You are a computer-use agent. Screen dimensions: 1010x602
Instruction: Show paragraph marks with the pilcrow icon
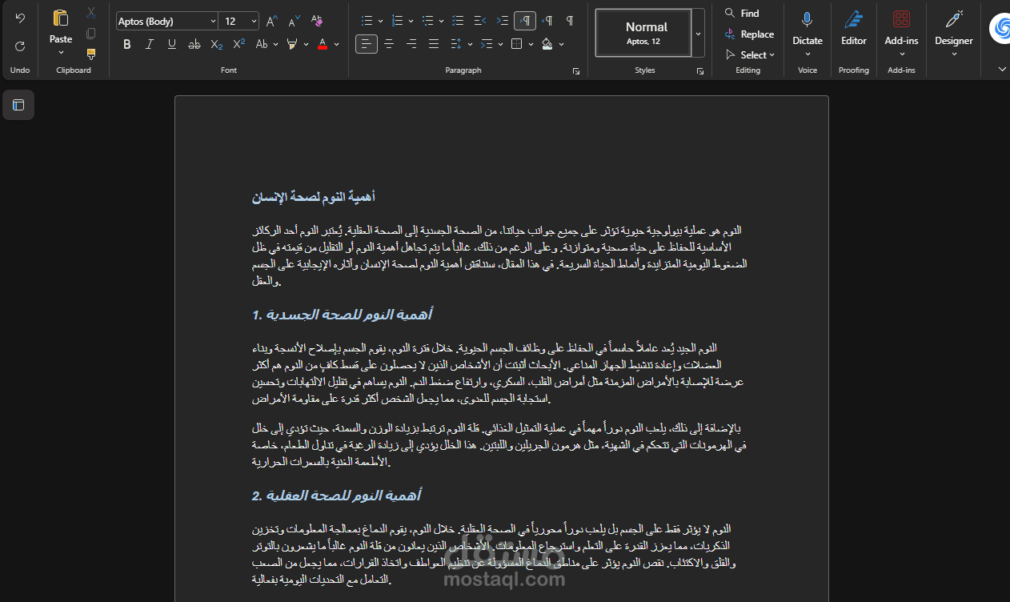tap(570, 20)
